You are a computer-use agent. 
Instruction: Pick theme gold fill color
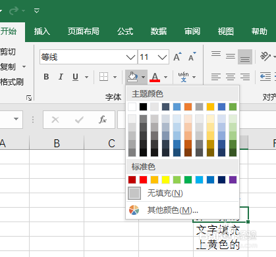[210, 107]
